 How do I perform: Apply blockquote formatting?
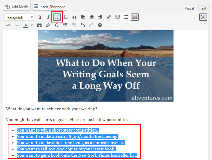pyautogui.click(x=75, y=17)
